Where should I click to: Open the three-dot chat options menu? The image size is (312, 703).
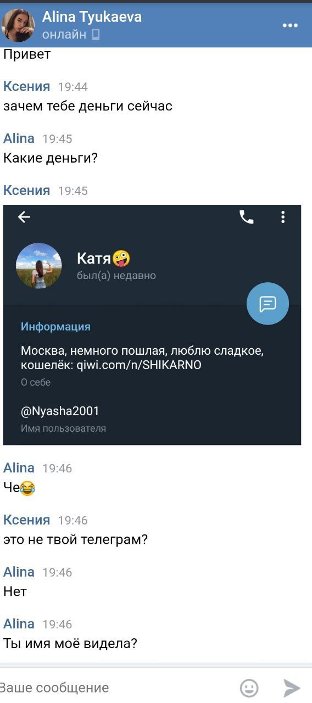290,25
